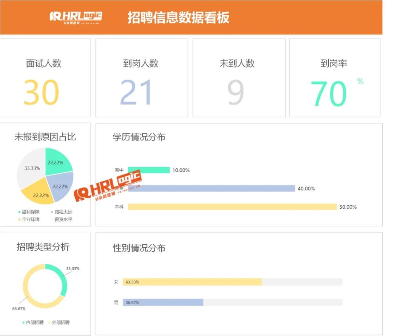The image size is (408, 336).
Task: Click the 内部招聘 legend swatch
Action: pos(23,322)
